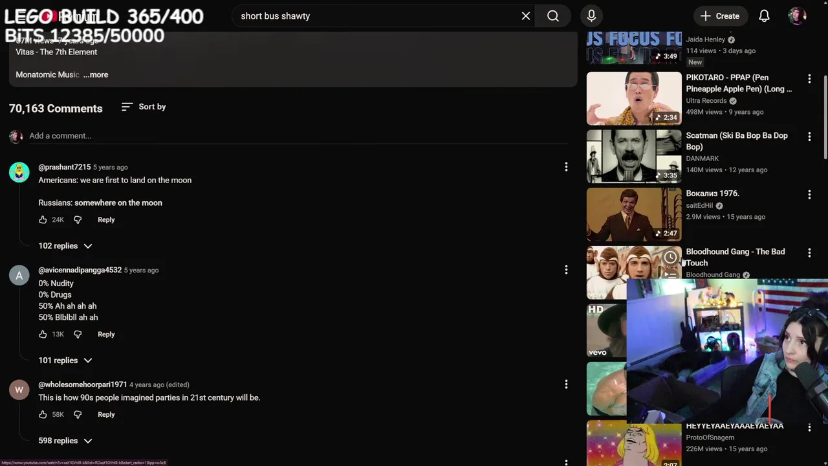Click the 'A' avatar of @avicennadipangga4532
Viewport: 828px width, 466px height.
(19, 276)
